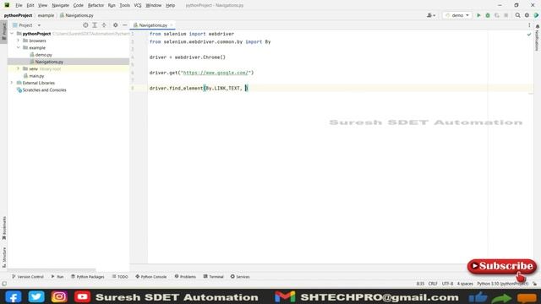Click tool windows quick access icon in status bar
Screen dimensions: 541x304
coord(4,284)
